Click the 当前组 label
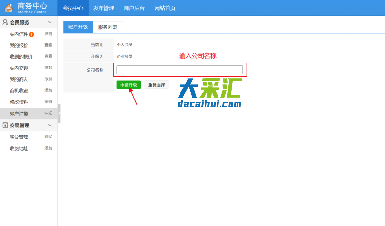This screenshot has height=226, width=385. [97, 44]
